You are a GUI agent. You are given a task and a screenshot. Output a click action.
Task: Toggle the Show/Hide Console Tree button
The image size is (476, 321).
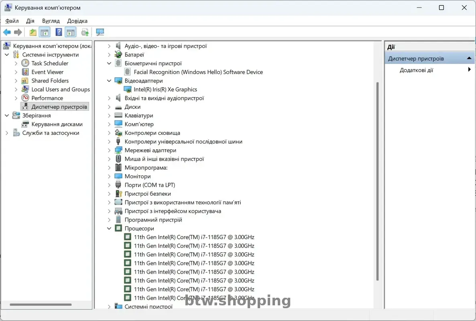pyautogui.click(x=45, y=33)
